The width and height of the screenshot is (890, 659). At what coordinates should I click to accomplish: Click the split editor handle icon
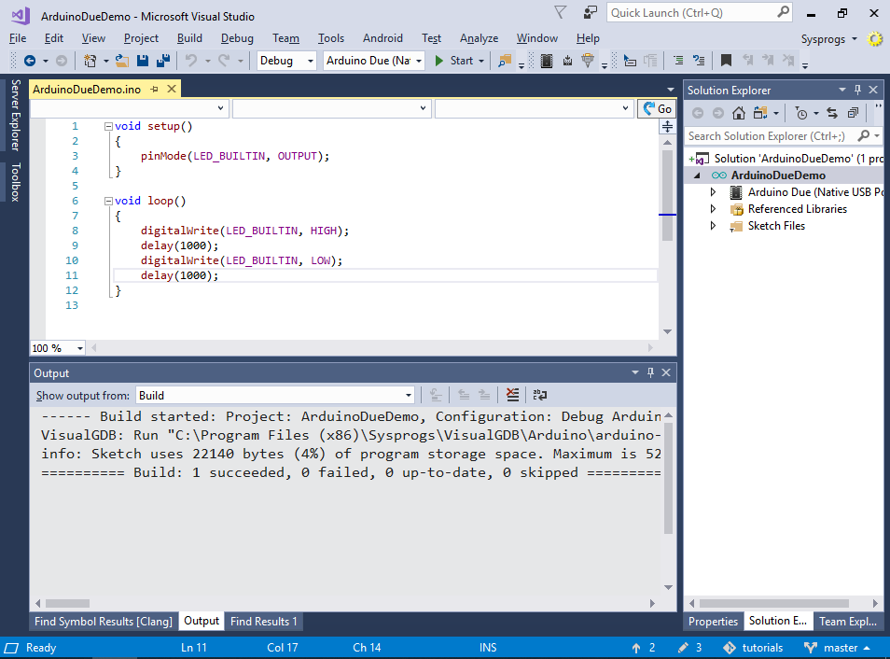click(x=668, y=126)
